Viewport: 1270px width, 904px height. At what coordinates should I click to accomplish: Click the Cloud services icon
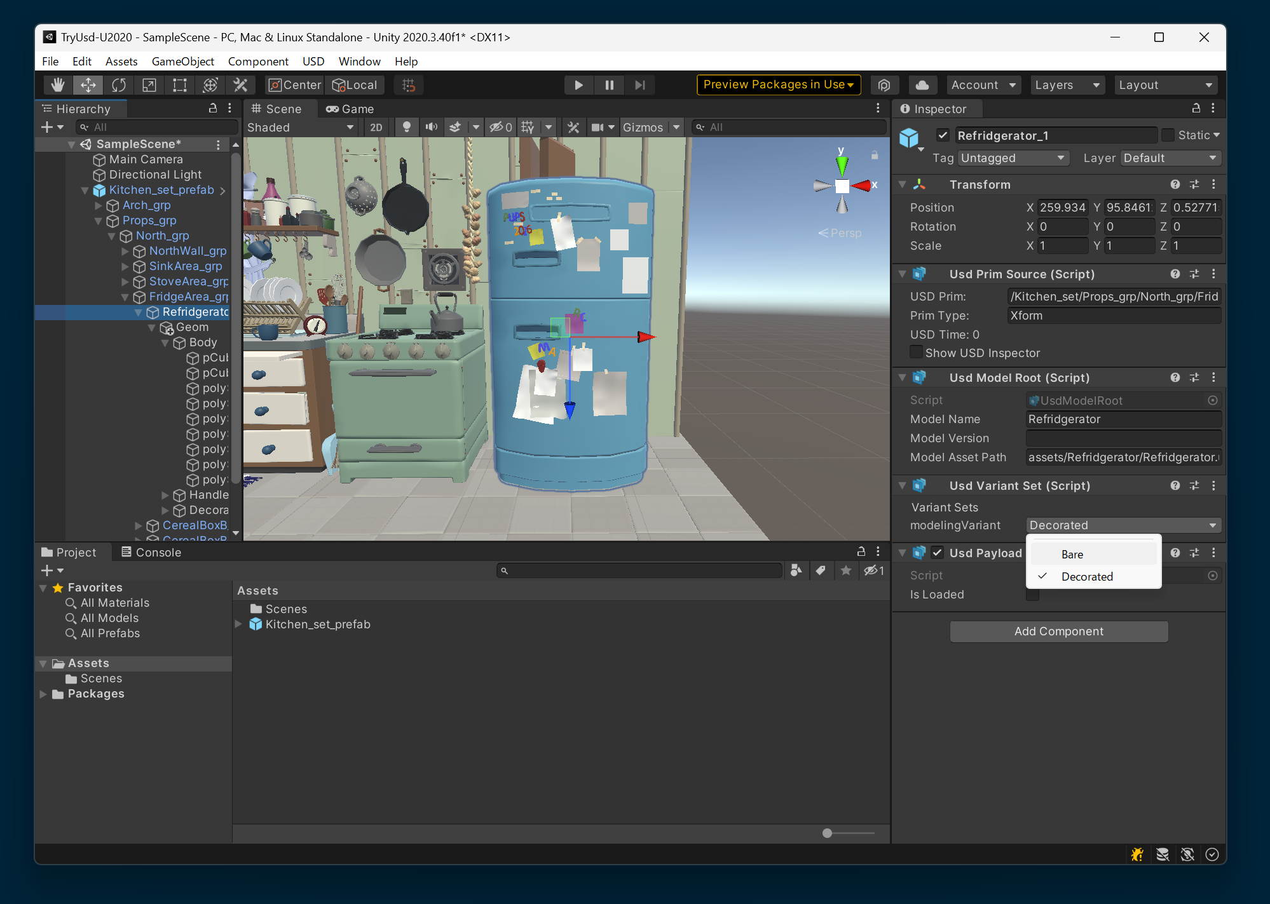922,85
